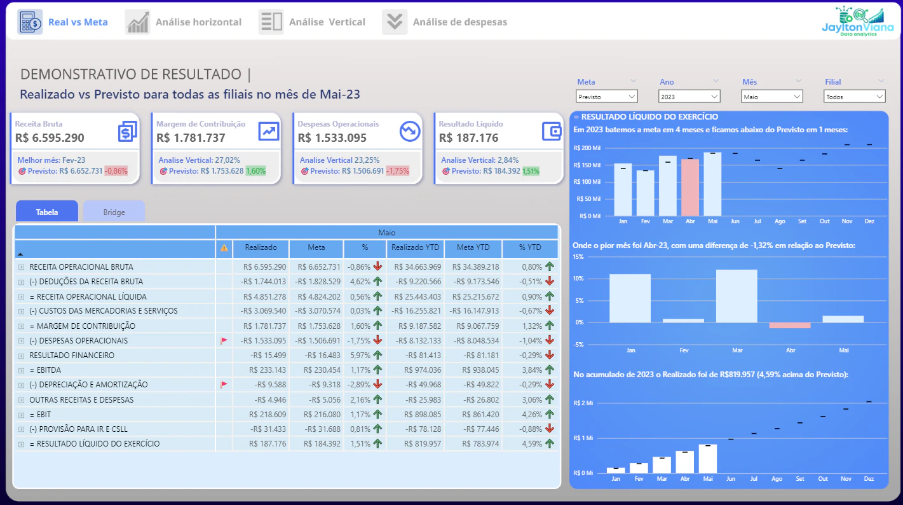903x505 pixels.
Task: Switch to the Tabela tab
Action: 47,212
